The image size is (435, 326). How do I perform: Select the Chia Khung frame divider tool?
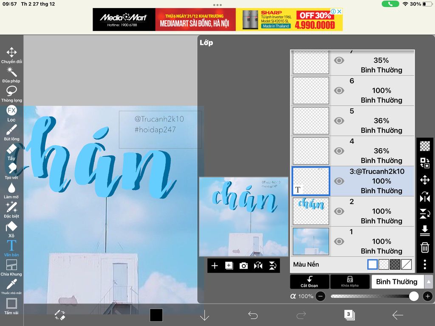(x=11, y=268)
